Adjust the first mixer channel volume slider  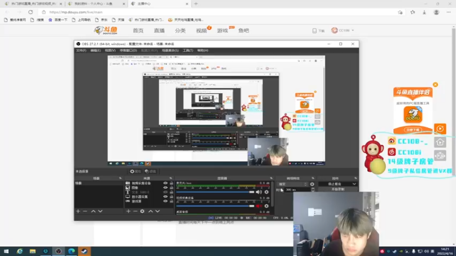point(215,192)
